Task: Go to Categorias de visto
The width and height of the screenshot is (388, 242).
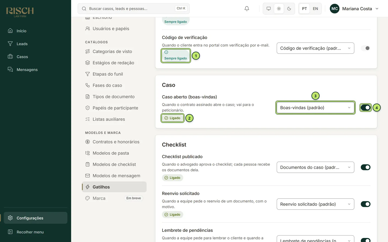Action: (x=114, y=51)
